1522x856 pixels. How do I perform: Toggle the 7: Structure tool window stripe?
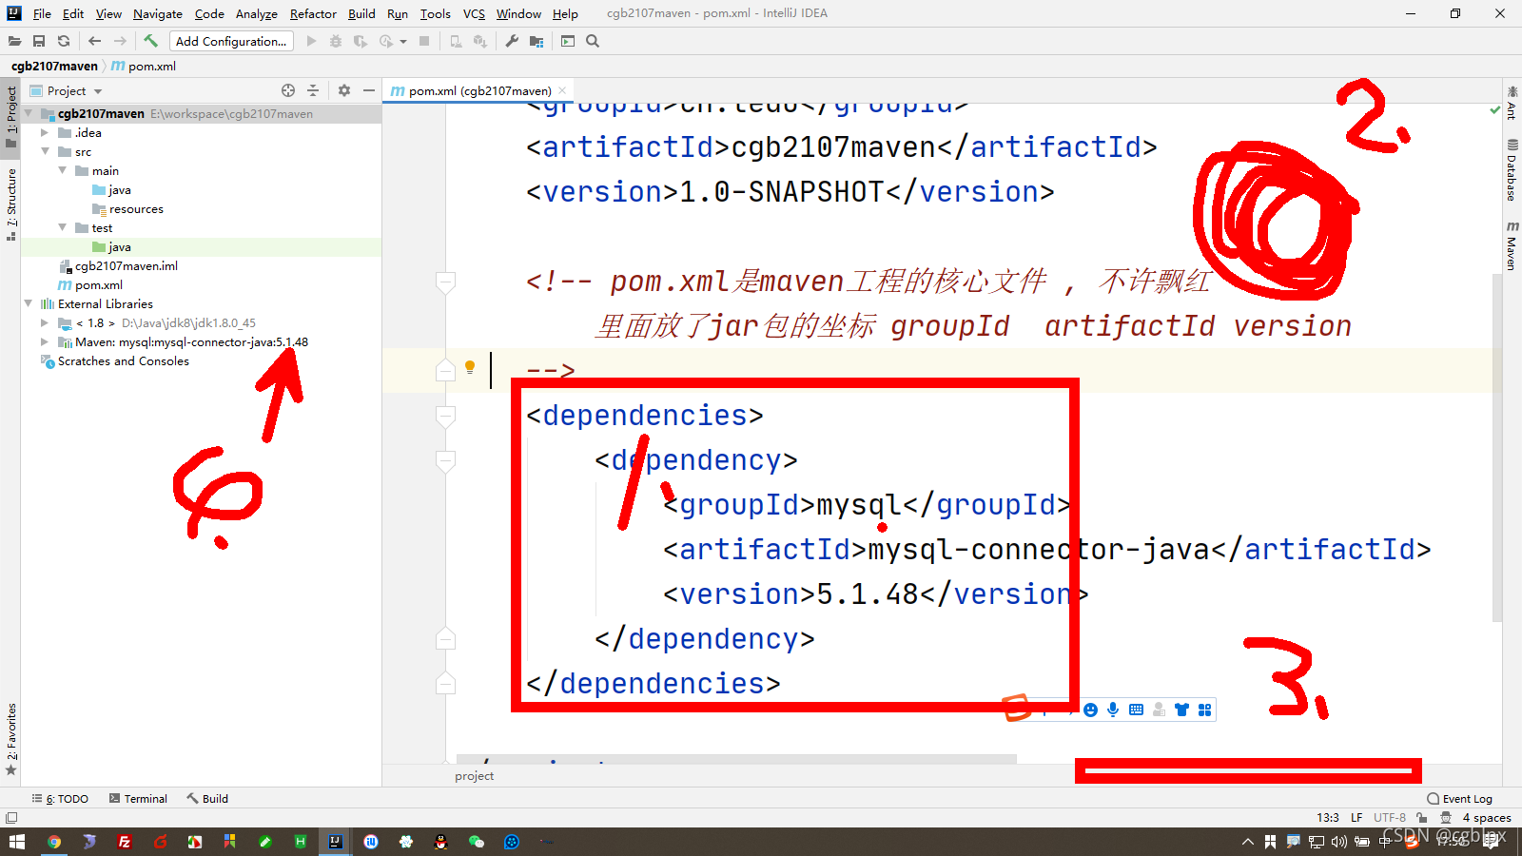11,204
